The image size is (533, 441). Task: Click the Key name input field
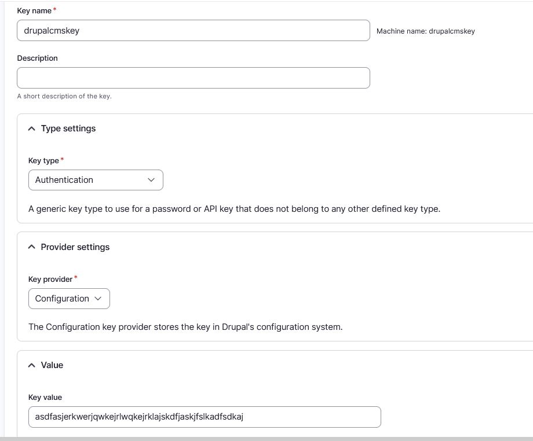click(194, 30)
